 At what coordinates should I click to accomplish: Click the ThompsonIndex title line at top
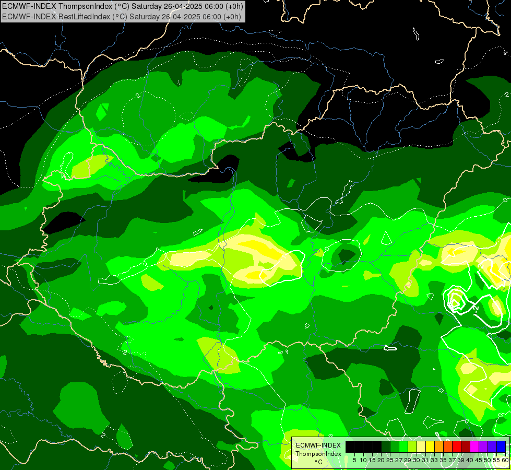(122, 6)
